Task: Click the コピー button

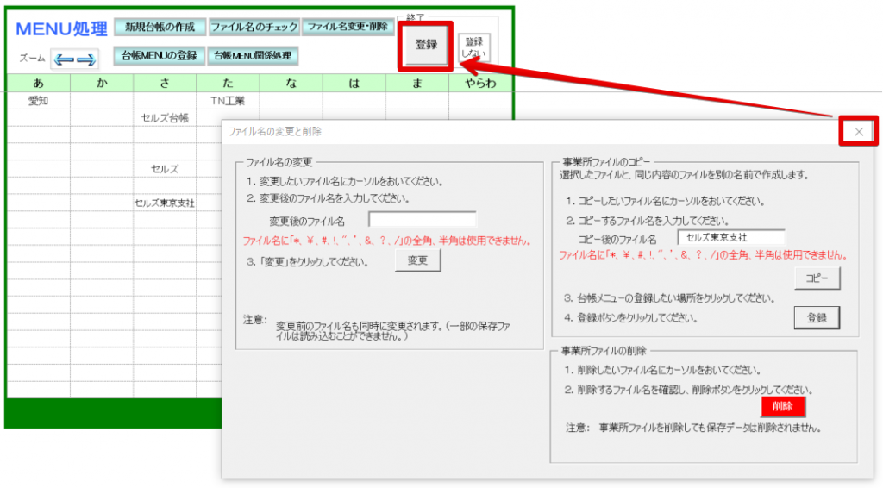Action: [817, 278]
